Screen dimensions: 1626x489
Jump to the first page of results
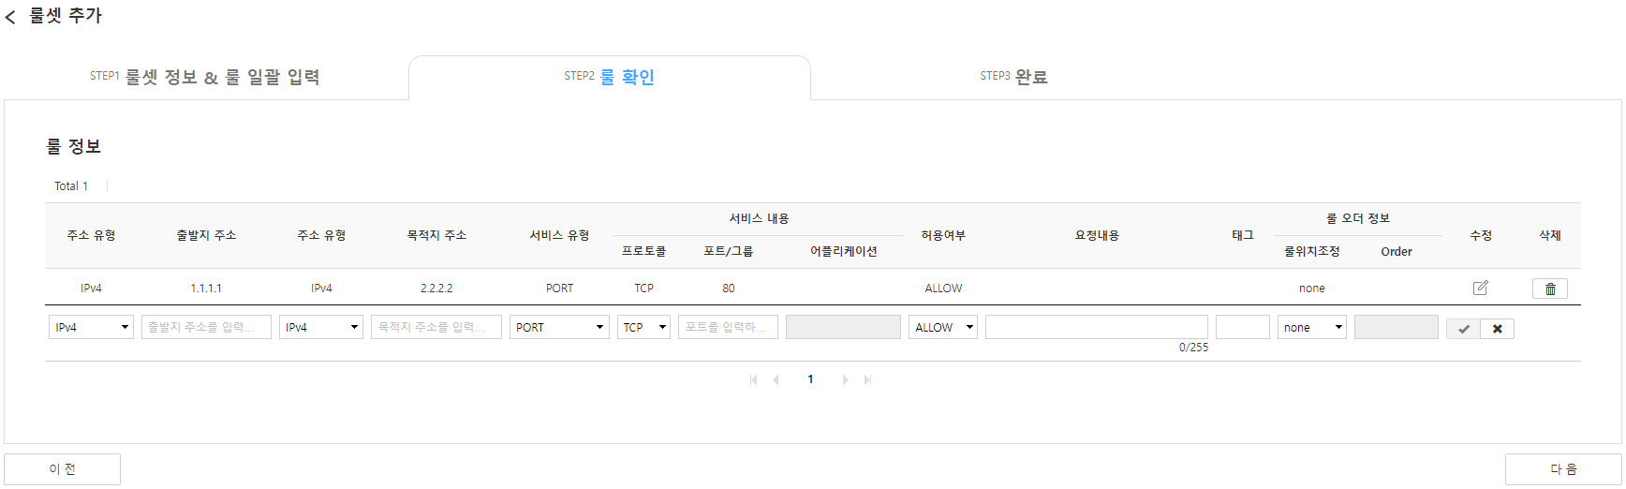(x=753, y=379)
